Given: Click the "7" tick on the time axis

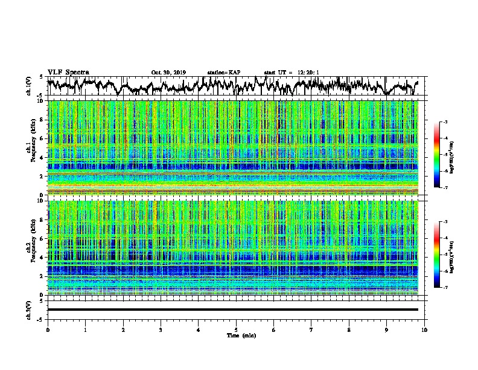Looking at the screenshot, I should 311,330.
